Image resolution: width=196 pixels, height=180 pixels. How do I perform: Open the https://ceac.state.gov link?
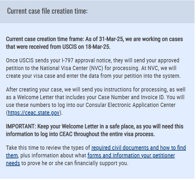coord(34,113)
